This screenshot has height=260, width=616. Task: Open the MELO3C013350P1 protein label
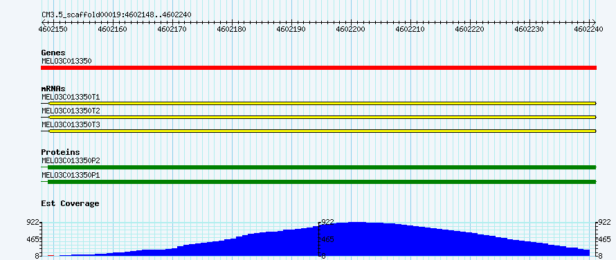tap(71, 174)
